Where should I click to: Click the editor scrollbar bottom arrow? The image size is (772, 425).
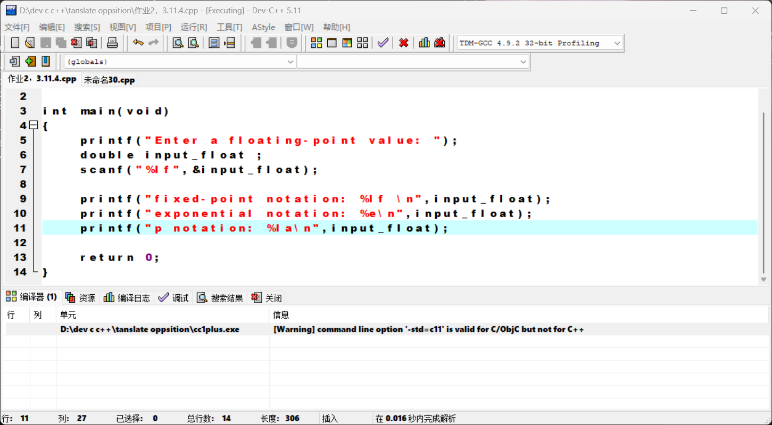763,279
